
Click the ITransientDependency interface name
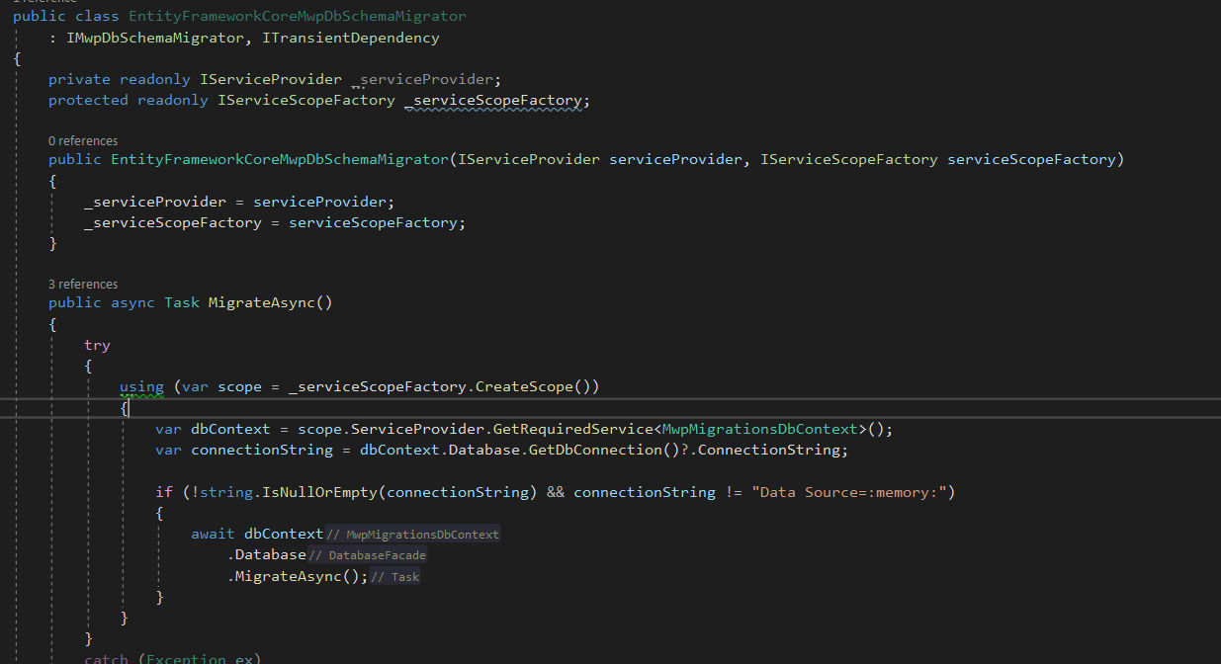tap(351, 38)
